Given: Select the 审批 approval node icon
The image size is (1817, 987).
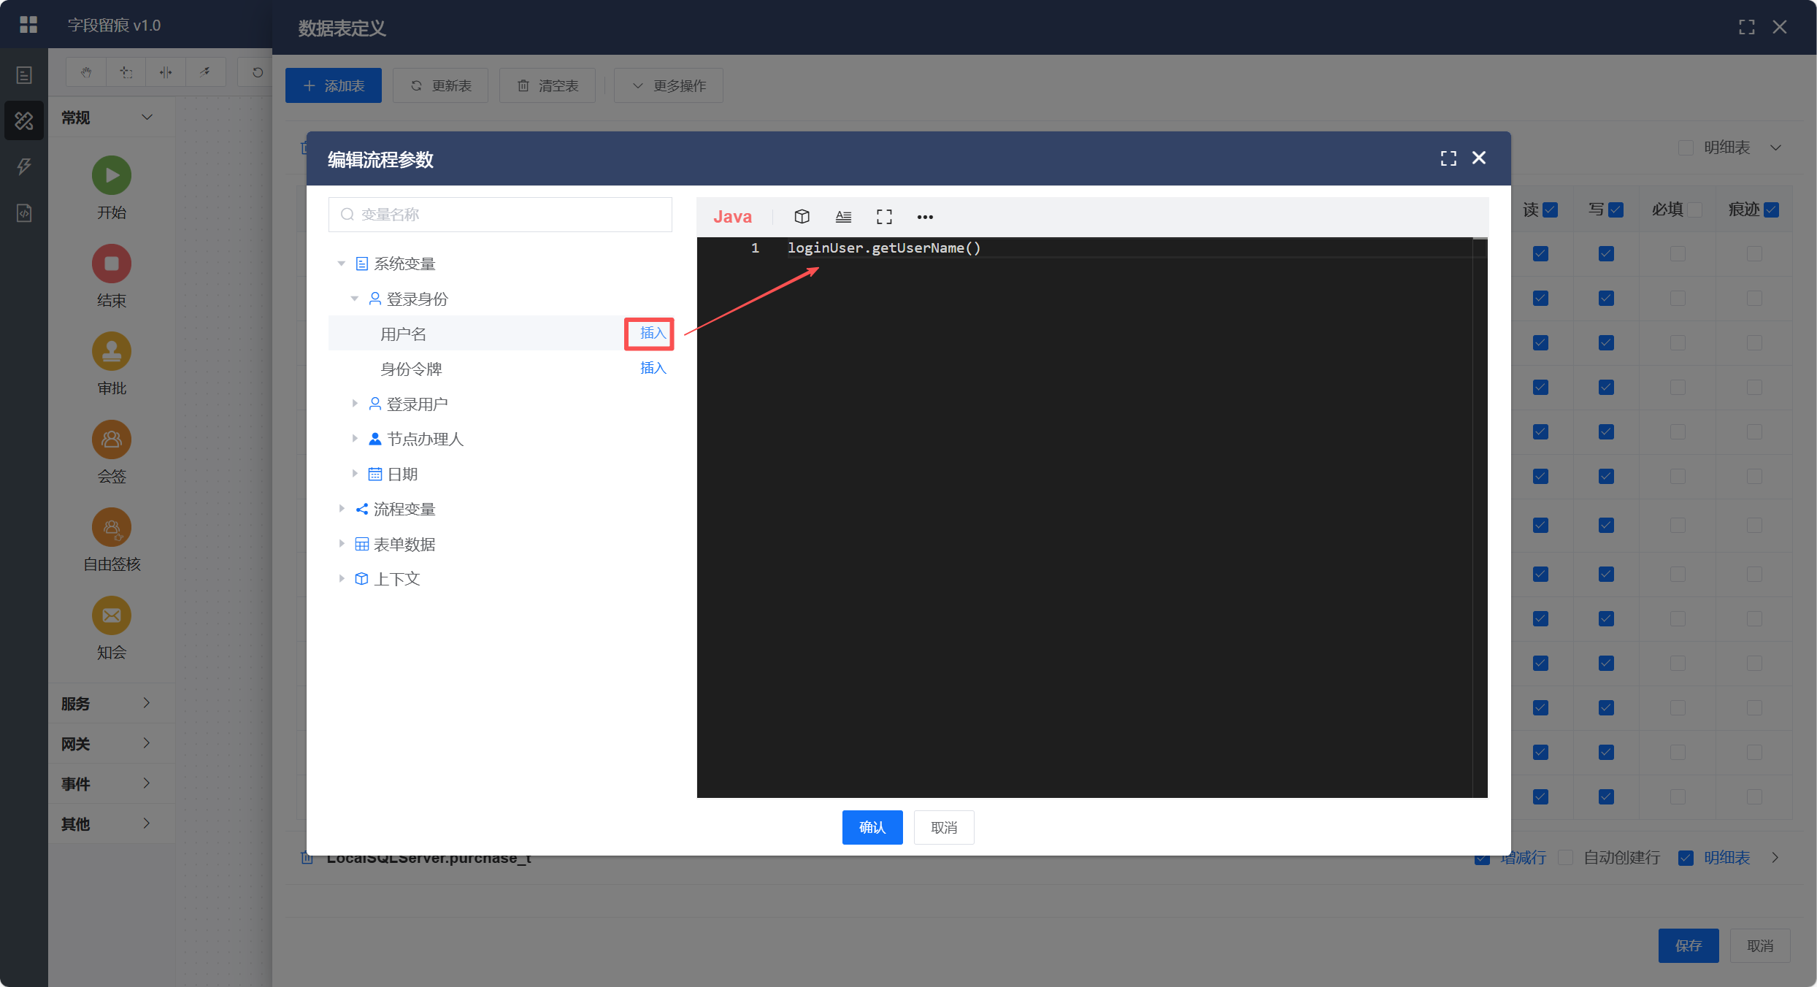Looking at the screenshot, I should [x=112, y=351].
